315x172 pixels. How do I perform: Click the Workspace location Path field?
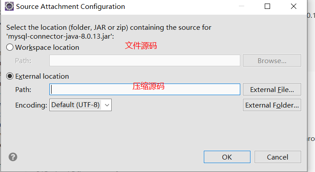pos(145,60)
